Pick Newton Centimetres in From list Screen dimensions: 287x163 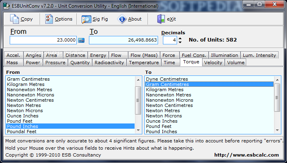click(x=70, y=100)
